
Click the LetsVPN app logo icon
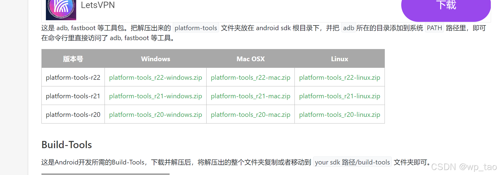pyautogui.click(x=61, y=9)
